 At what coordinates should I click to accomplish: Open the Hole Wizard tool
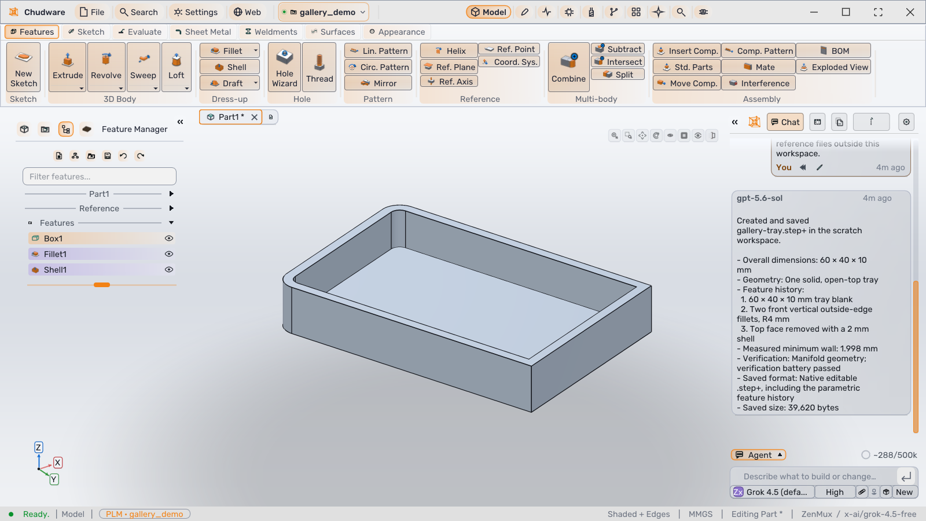pyautogui.click(x=285, y=67)
